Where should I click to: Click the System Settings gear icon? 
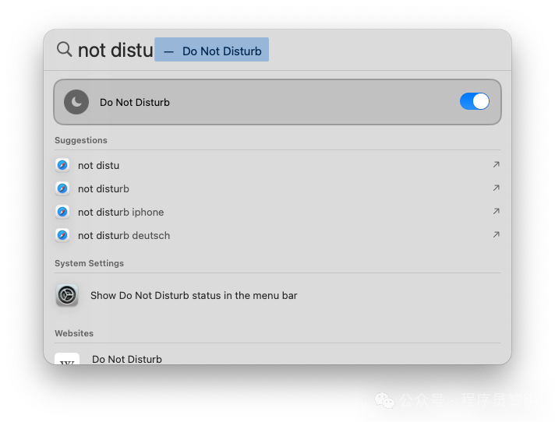click(67, 295)
